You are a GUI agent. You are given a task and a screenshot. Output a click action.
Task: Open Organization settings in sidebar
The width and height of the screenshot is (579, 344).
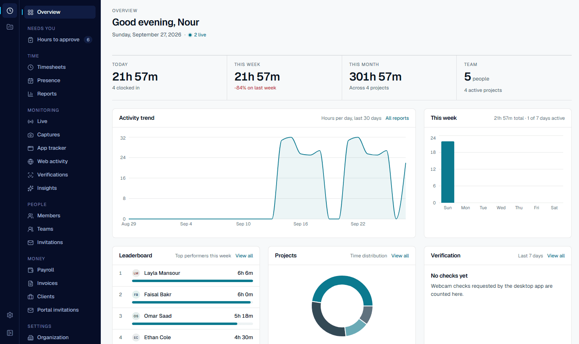(60, 338)
